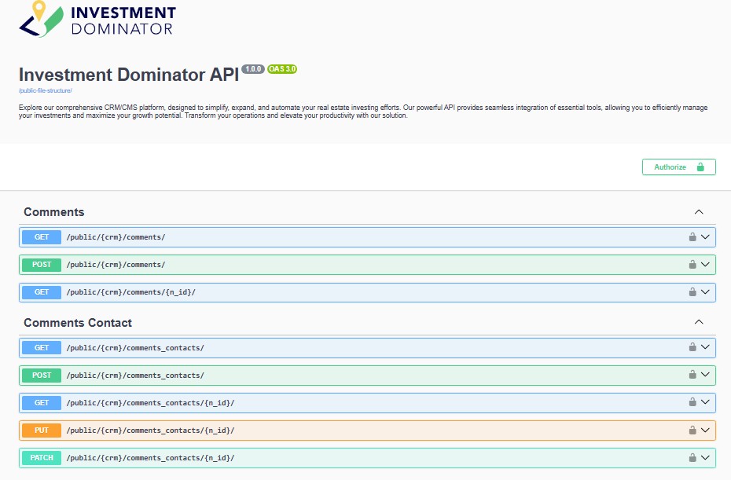The height and width of the screenshot is (480, 731).
Task: Click lock icon on PUT /comments_contacts/{n_id}/ row
Action: [692, 431]
